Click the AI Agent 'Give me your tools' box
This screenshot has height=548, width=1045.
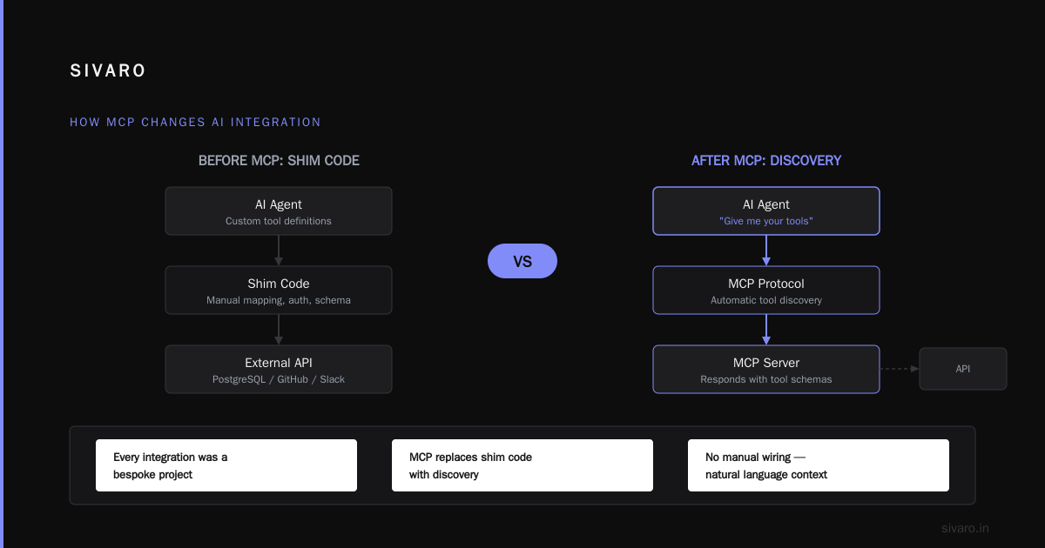(766, 211)
